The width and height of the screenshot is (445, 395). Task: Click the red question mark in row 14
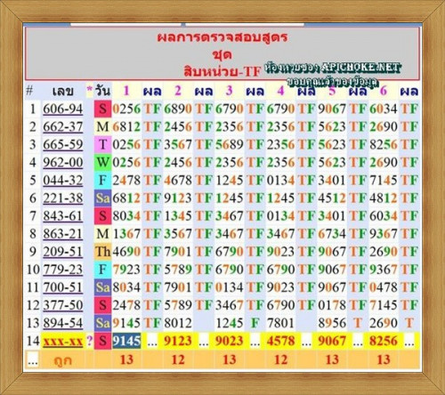coord(90,341)
